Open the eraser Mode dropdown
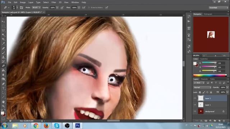The height and width of the screenshot is (129, 230). tap(36, 8)
